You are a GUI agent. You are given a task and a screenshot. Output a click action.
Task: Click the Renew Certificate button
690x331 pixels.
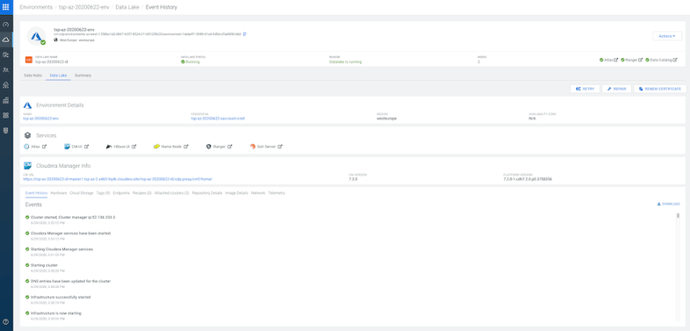[660, 89]
